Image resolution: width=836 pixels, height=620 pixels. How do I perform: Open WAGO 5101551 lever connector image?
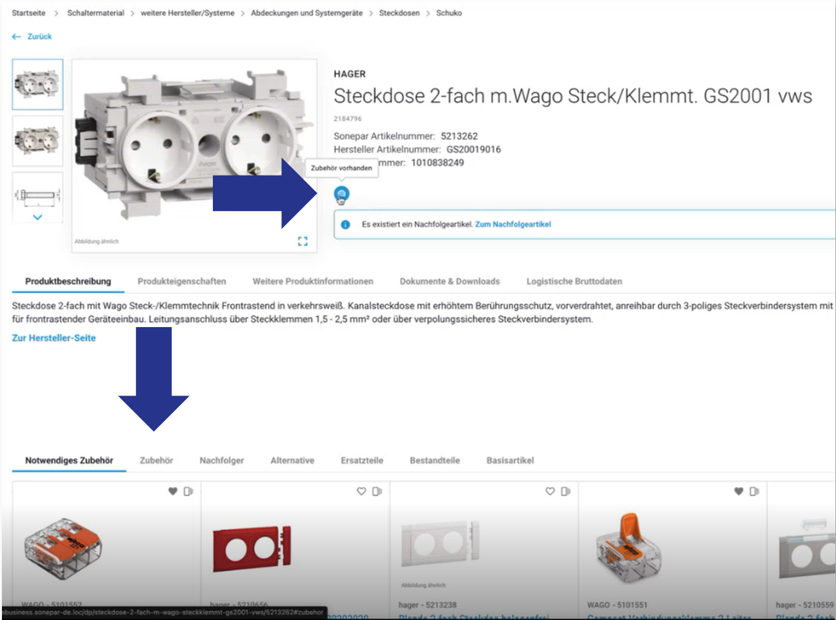(x=629, y=548)
